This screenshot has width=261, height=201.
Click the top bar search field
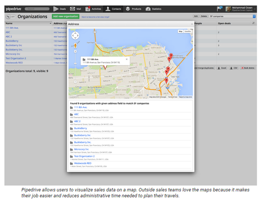point(37,9)
